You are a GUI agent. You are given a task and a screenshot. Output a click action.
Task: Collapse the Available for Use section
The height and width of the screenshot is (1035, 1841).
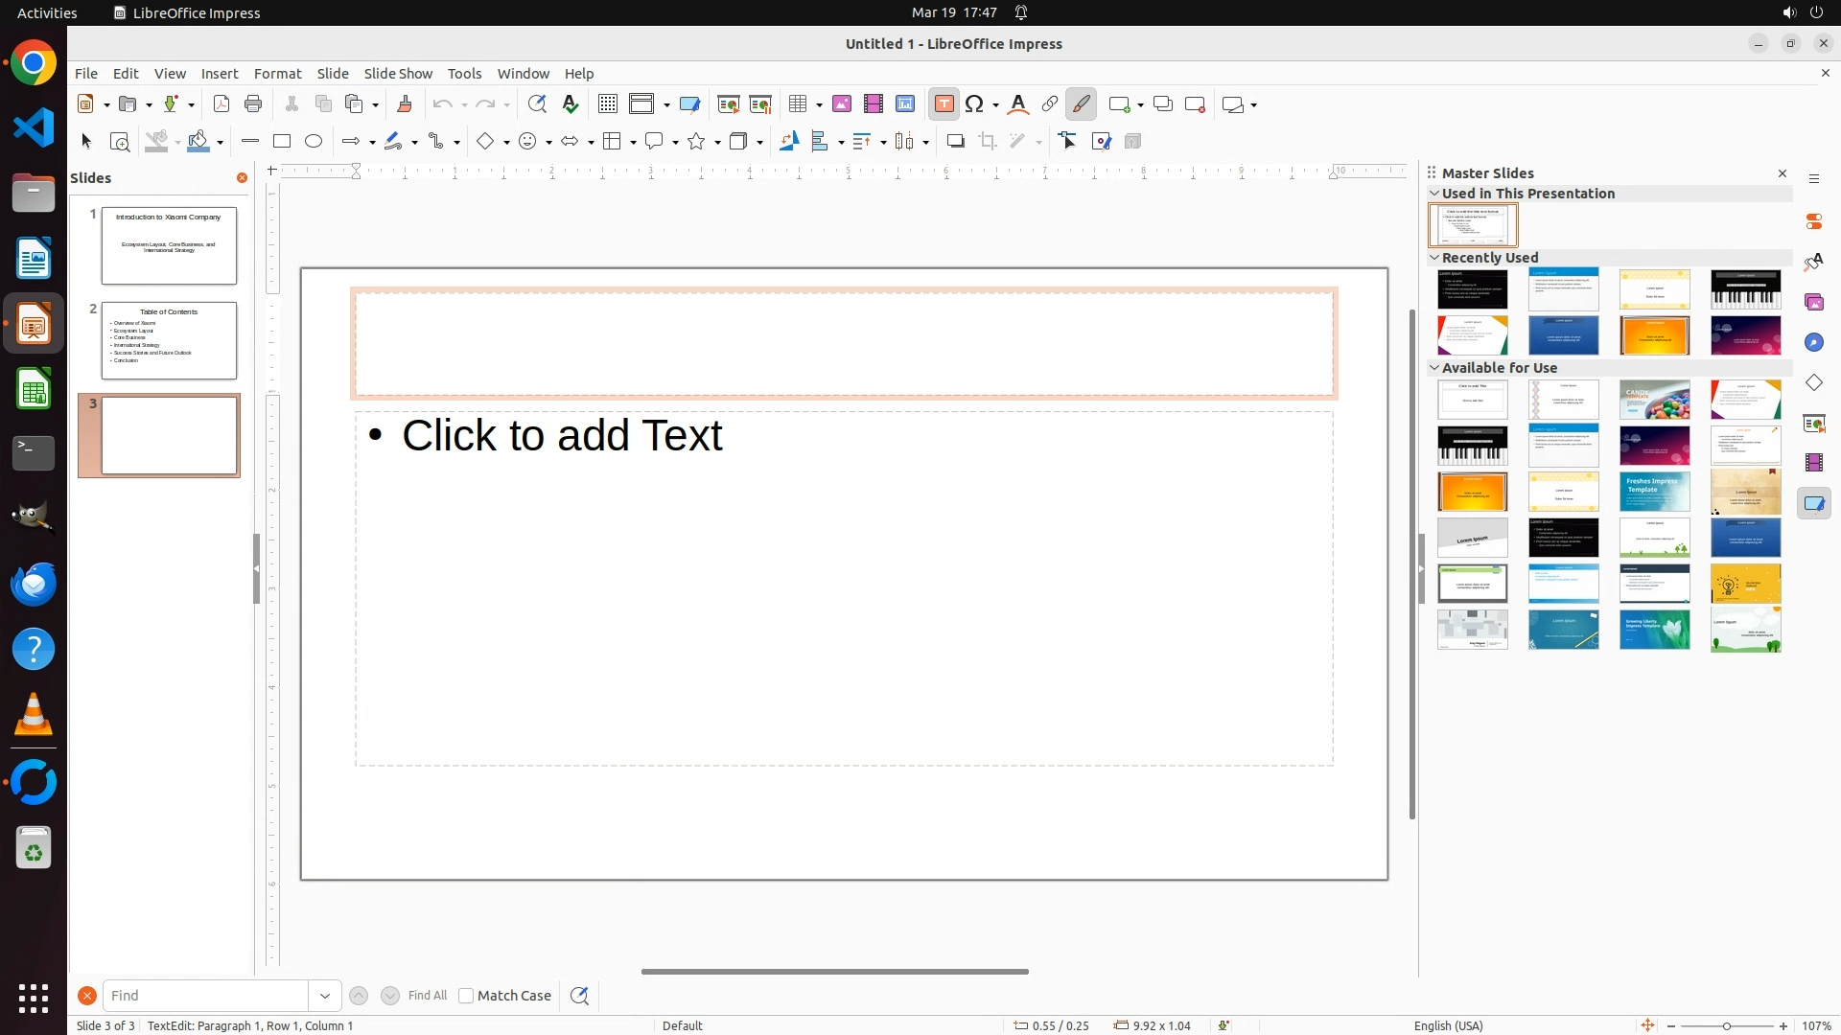[x=1435, y=368]
